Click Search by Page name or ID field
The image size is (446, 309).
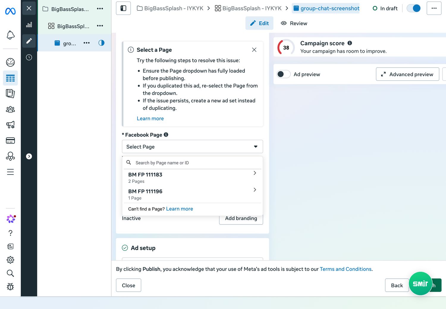point(192,163)
